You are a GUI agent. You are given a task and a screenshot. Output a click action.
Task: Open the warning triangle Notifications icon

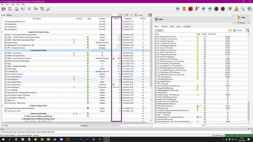coord(236,9)
